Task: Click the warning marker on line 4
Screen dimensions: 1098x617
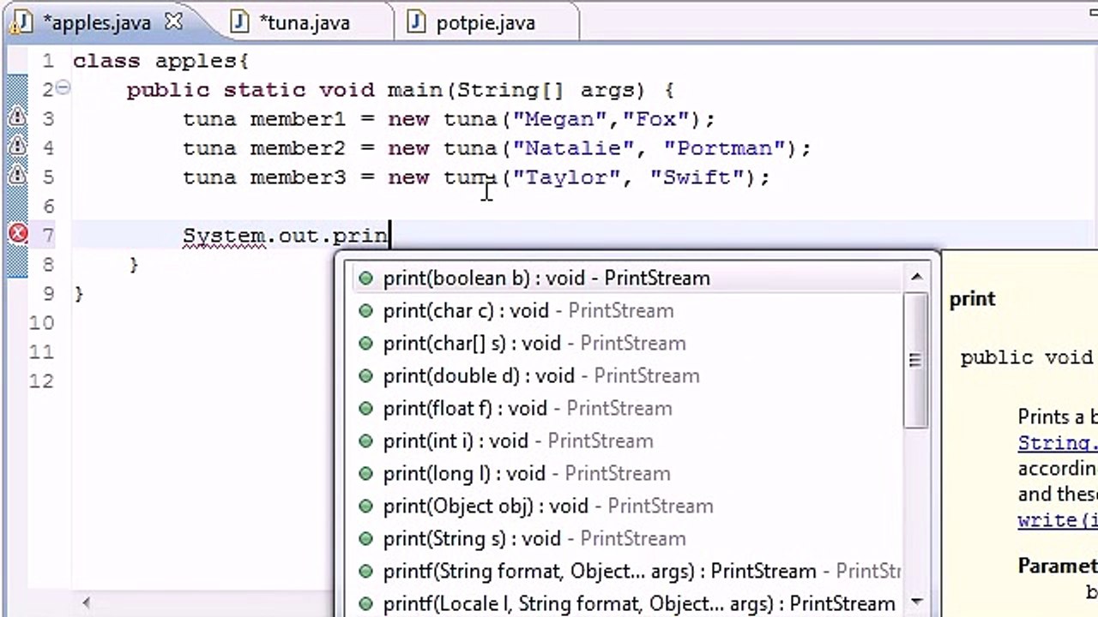Action: (x=17, y=147)
